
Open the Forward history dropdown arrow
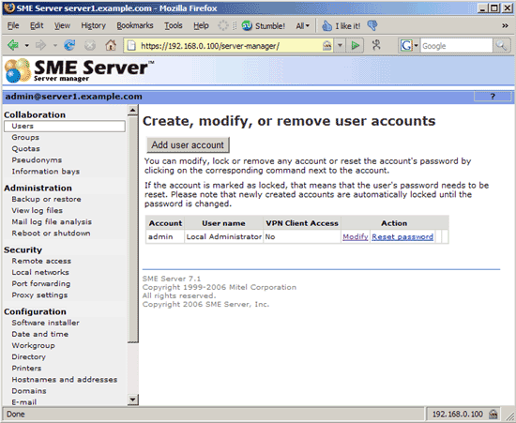pyautogui.click(x=55, y=45)
